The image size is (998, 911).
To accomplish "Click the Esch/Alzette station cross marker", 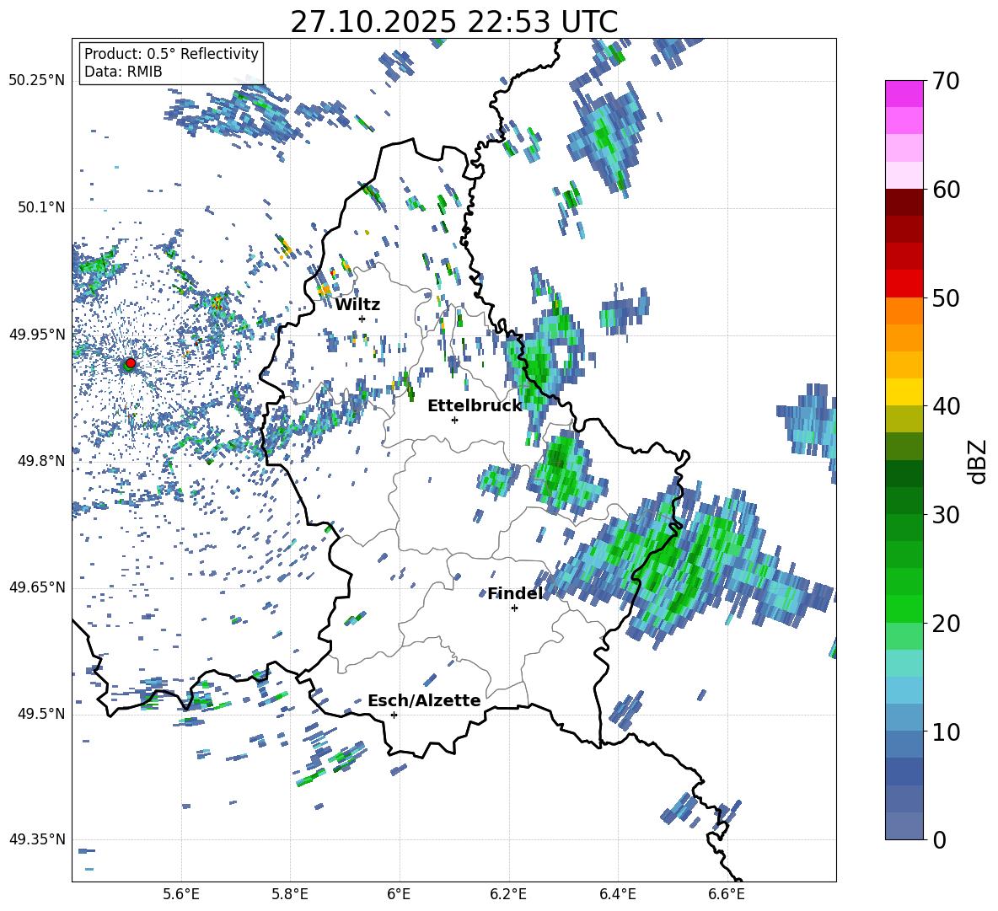I will tap(394, 715).
